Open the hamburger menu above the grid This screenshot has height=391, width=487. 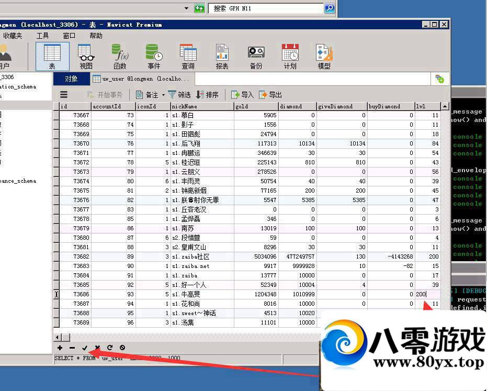click(x=64, y=95)
